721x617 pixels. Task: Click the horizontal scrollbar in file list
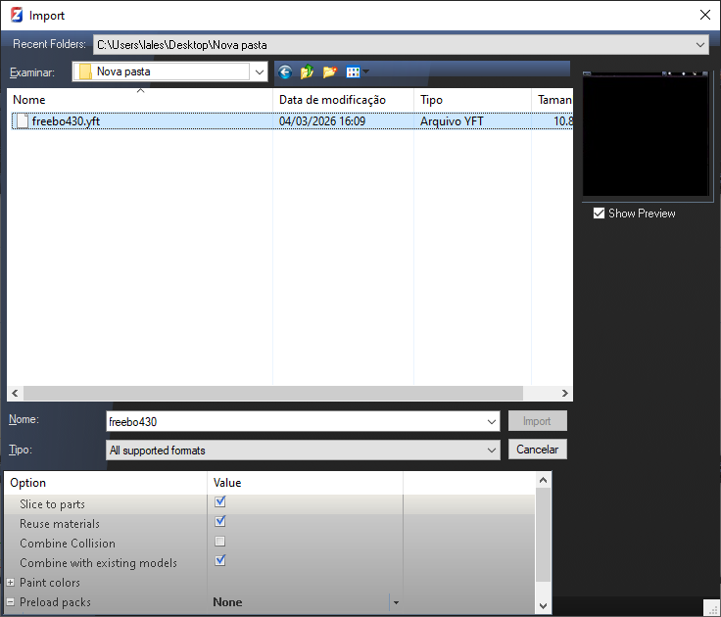[x=284, y=392]
